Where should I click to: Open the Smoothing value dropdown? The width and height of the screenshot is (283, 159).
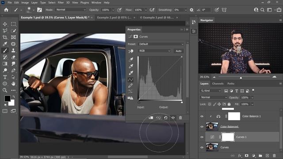(x=186, y=10)
